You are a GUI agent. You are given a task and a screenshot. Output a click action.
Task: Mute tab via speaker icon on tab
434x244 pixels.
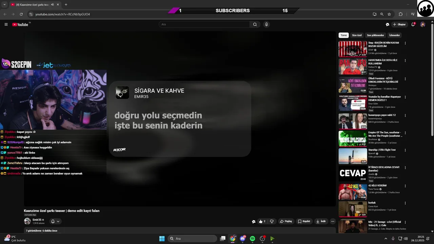52,5
